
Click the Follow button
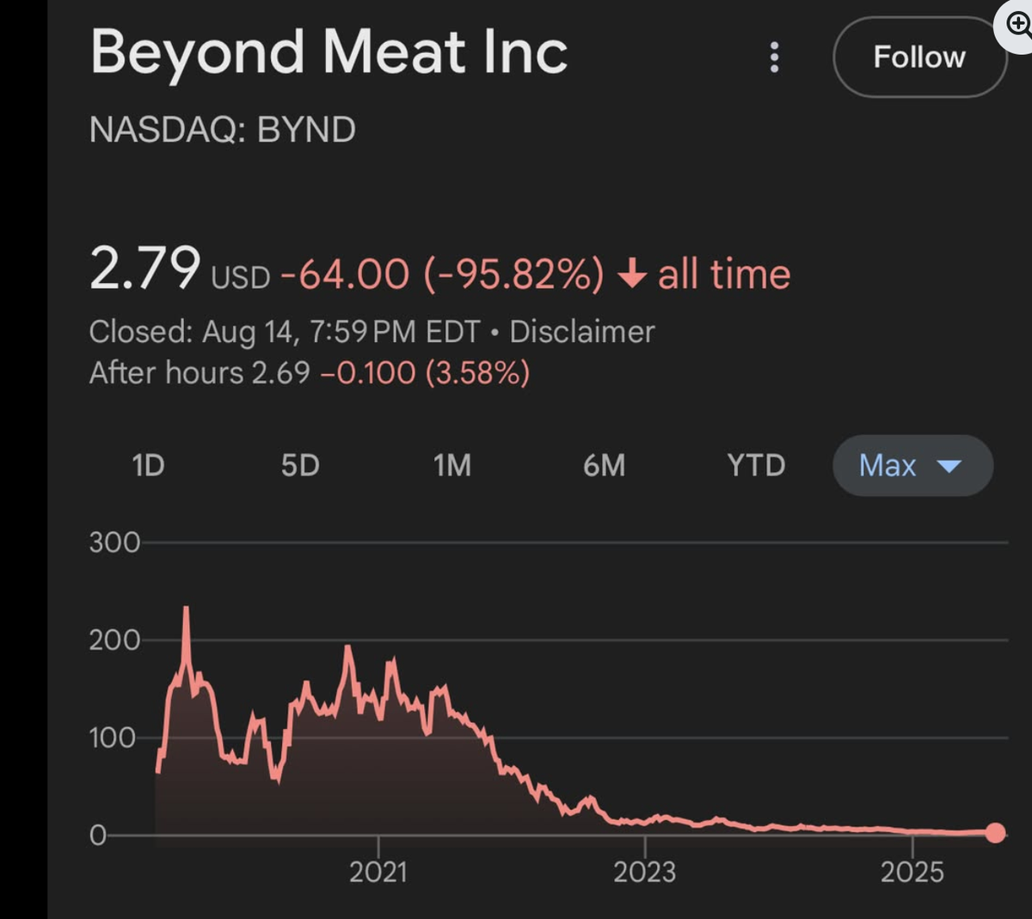[919, 57]
